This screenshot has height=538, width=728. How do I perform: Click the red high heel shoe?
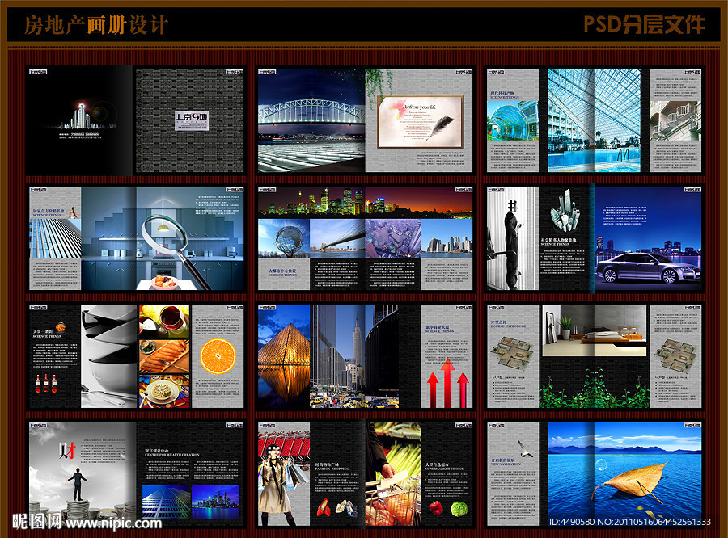pos(324,507)
